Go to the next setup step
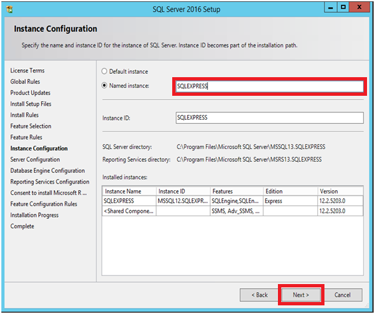 tap(301, 295)
